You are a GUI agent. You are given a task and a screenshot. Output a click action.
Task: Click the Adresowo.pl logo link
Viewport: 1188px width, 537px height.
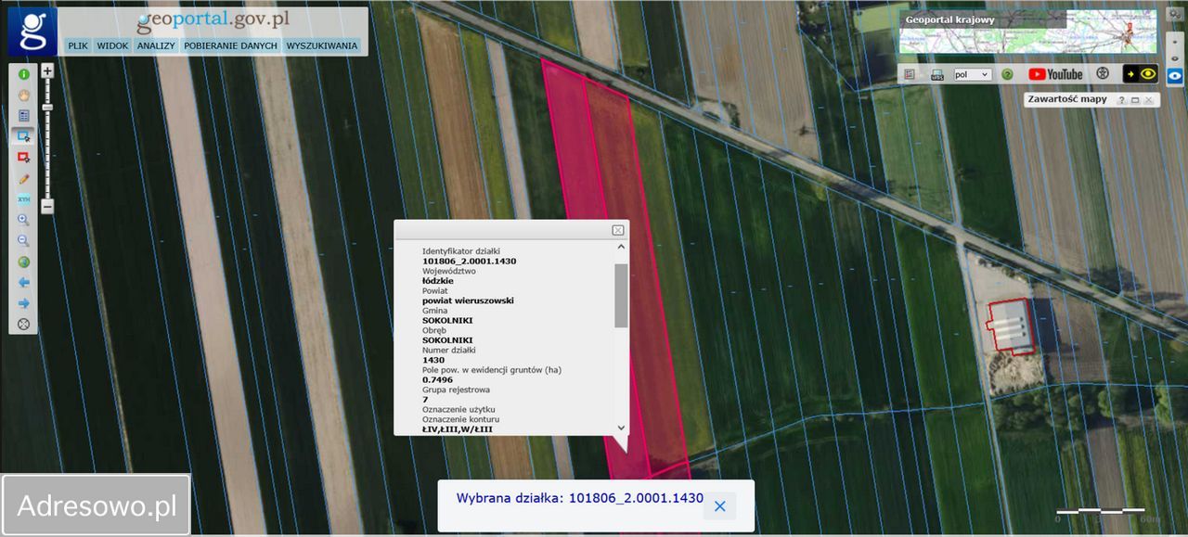(97, 505)
